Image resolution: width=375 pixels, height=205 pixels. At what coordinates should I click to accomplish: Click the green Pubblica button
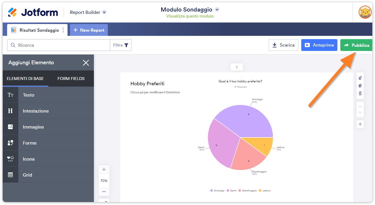(356, 45)
